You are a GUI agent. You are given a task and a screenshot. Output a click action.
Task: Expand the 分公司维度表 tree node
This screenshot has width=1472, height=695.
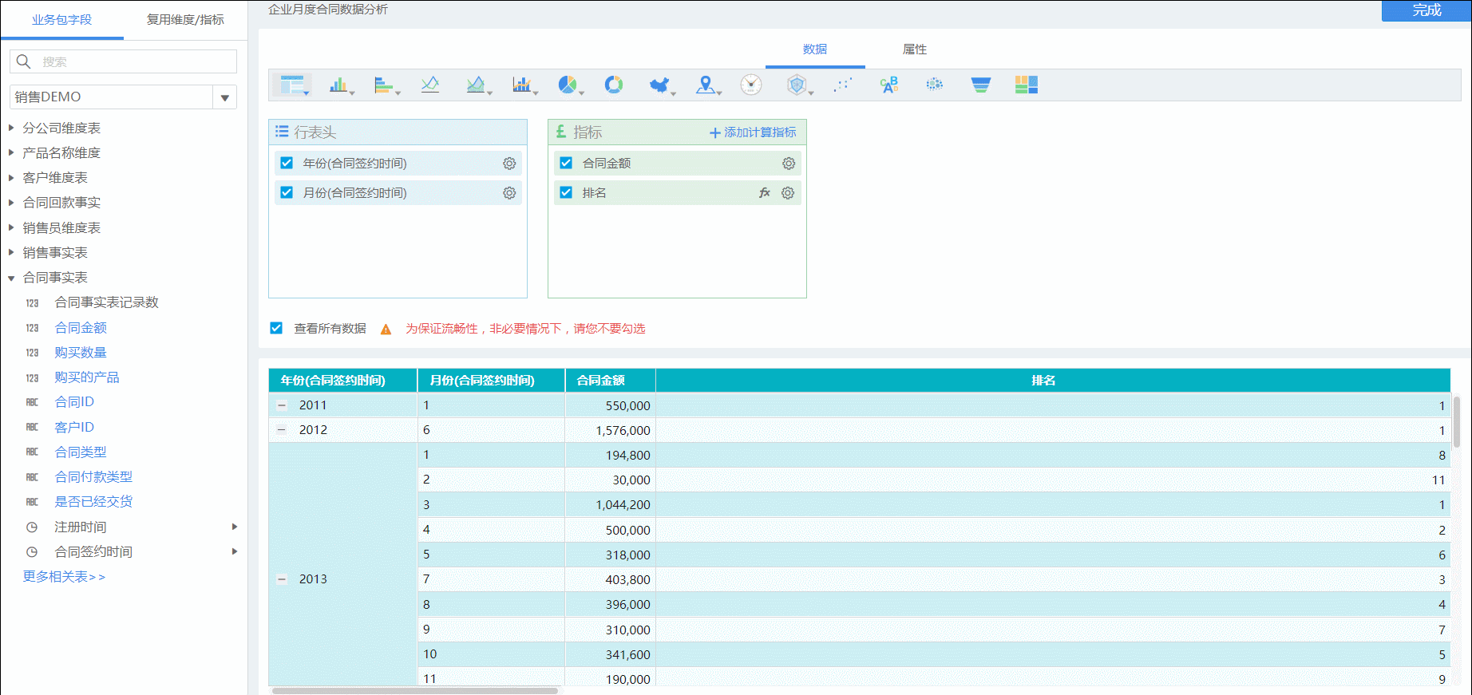11,128
